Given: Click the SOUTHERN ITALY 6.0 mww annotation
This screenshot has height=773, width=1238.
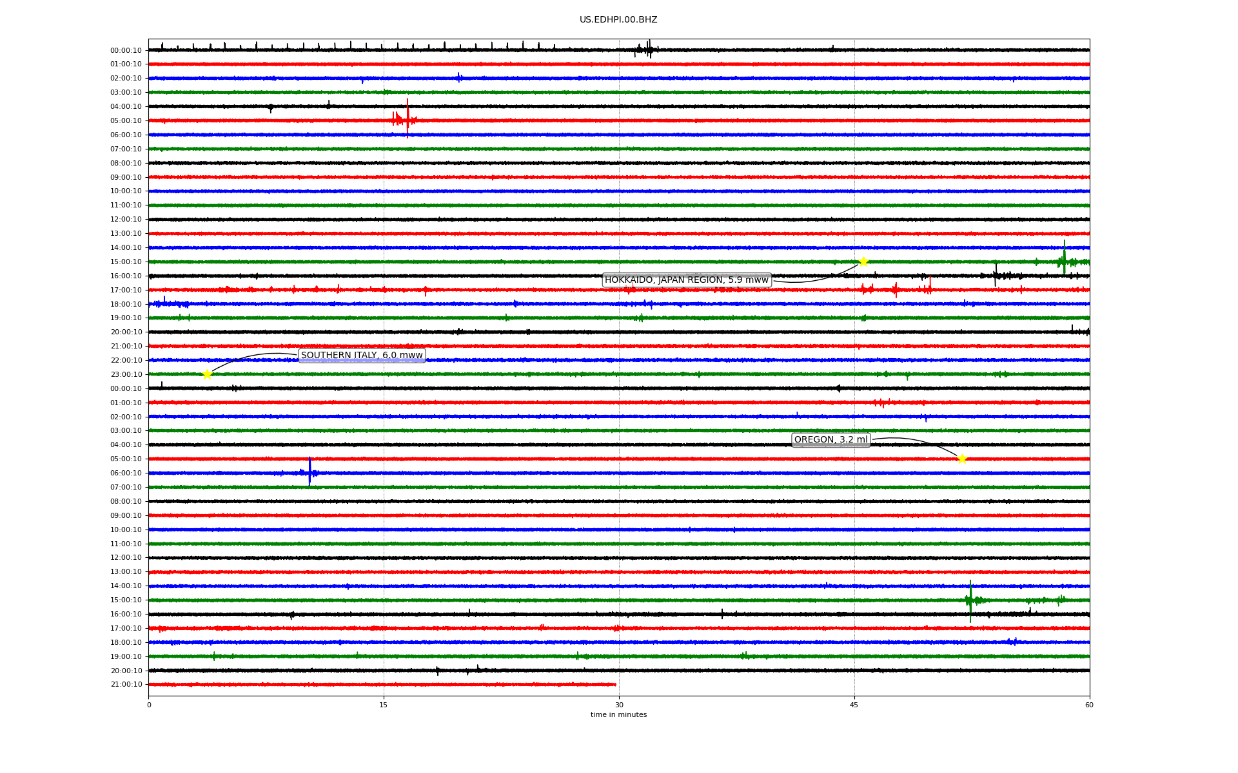Looking at the screenshot, I should 362,355.
